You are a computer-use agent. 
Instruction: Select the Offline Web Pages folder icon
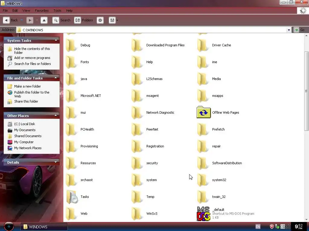pyautogui.click(x=203, y=112)
